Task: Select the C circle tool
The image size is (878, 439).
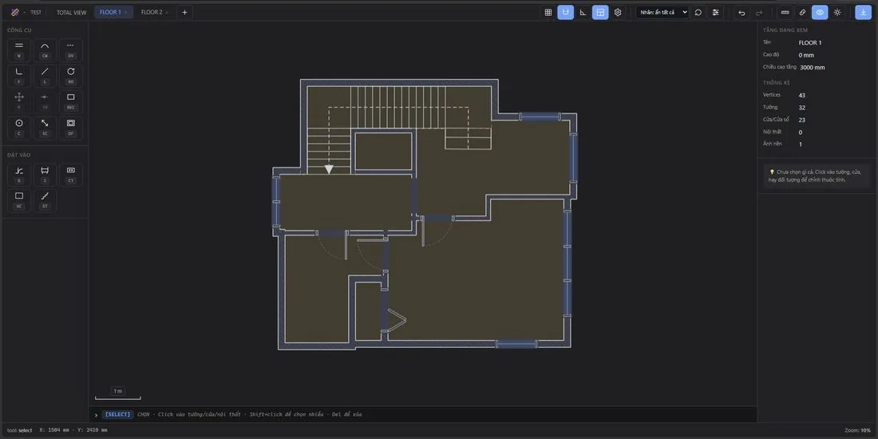Action: pos(19,128)
